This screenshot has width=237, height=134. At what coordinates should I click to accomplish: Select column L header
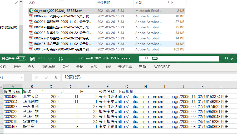(x=221, y=86)
